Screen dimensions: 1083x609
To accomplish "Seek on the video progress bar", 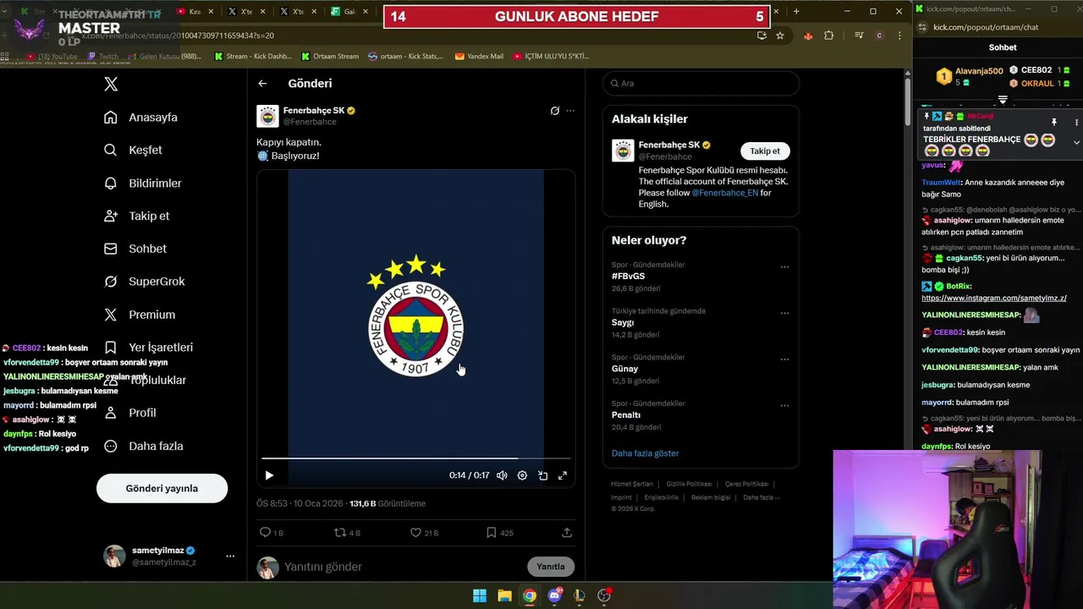I will [x=415, y=458].
